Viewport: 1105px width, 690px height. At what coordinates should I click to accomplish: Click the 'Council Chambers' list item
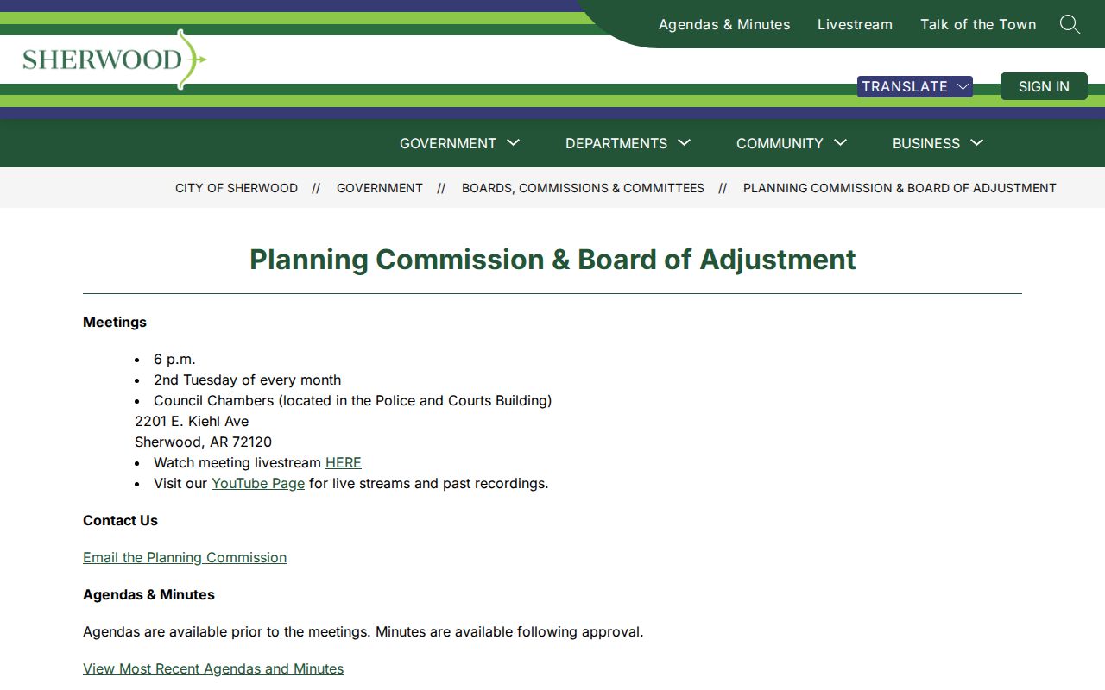tap(352, 400)
